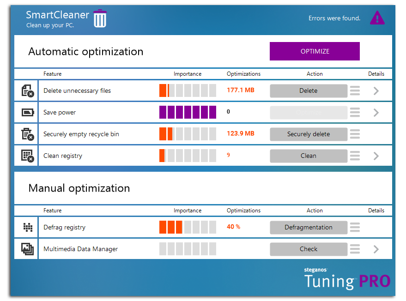Click the Defrag registry icon
This screenshot has width=406, height=301.
click(27, 228)
